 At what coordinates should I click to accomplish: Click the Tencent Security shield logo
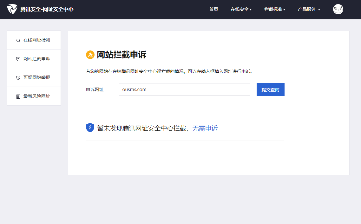pyautogui.click(x=12, y=9)
